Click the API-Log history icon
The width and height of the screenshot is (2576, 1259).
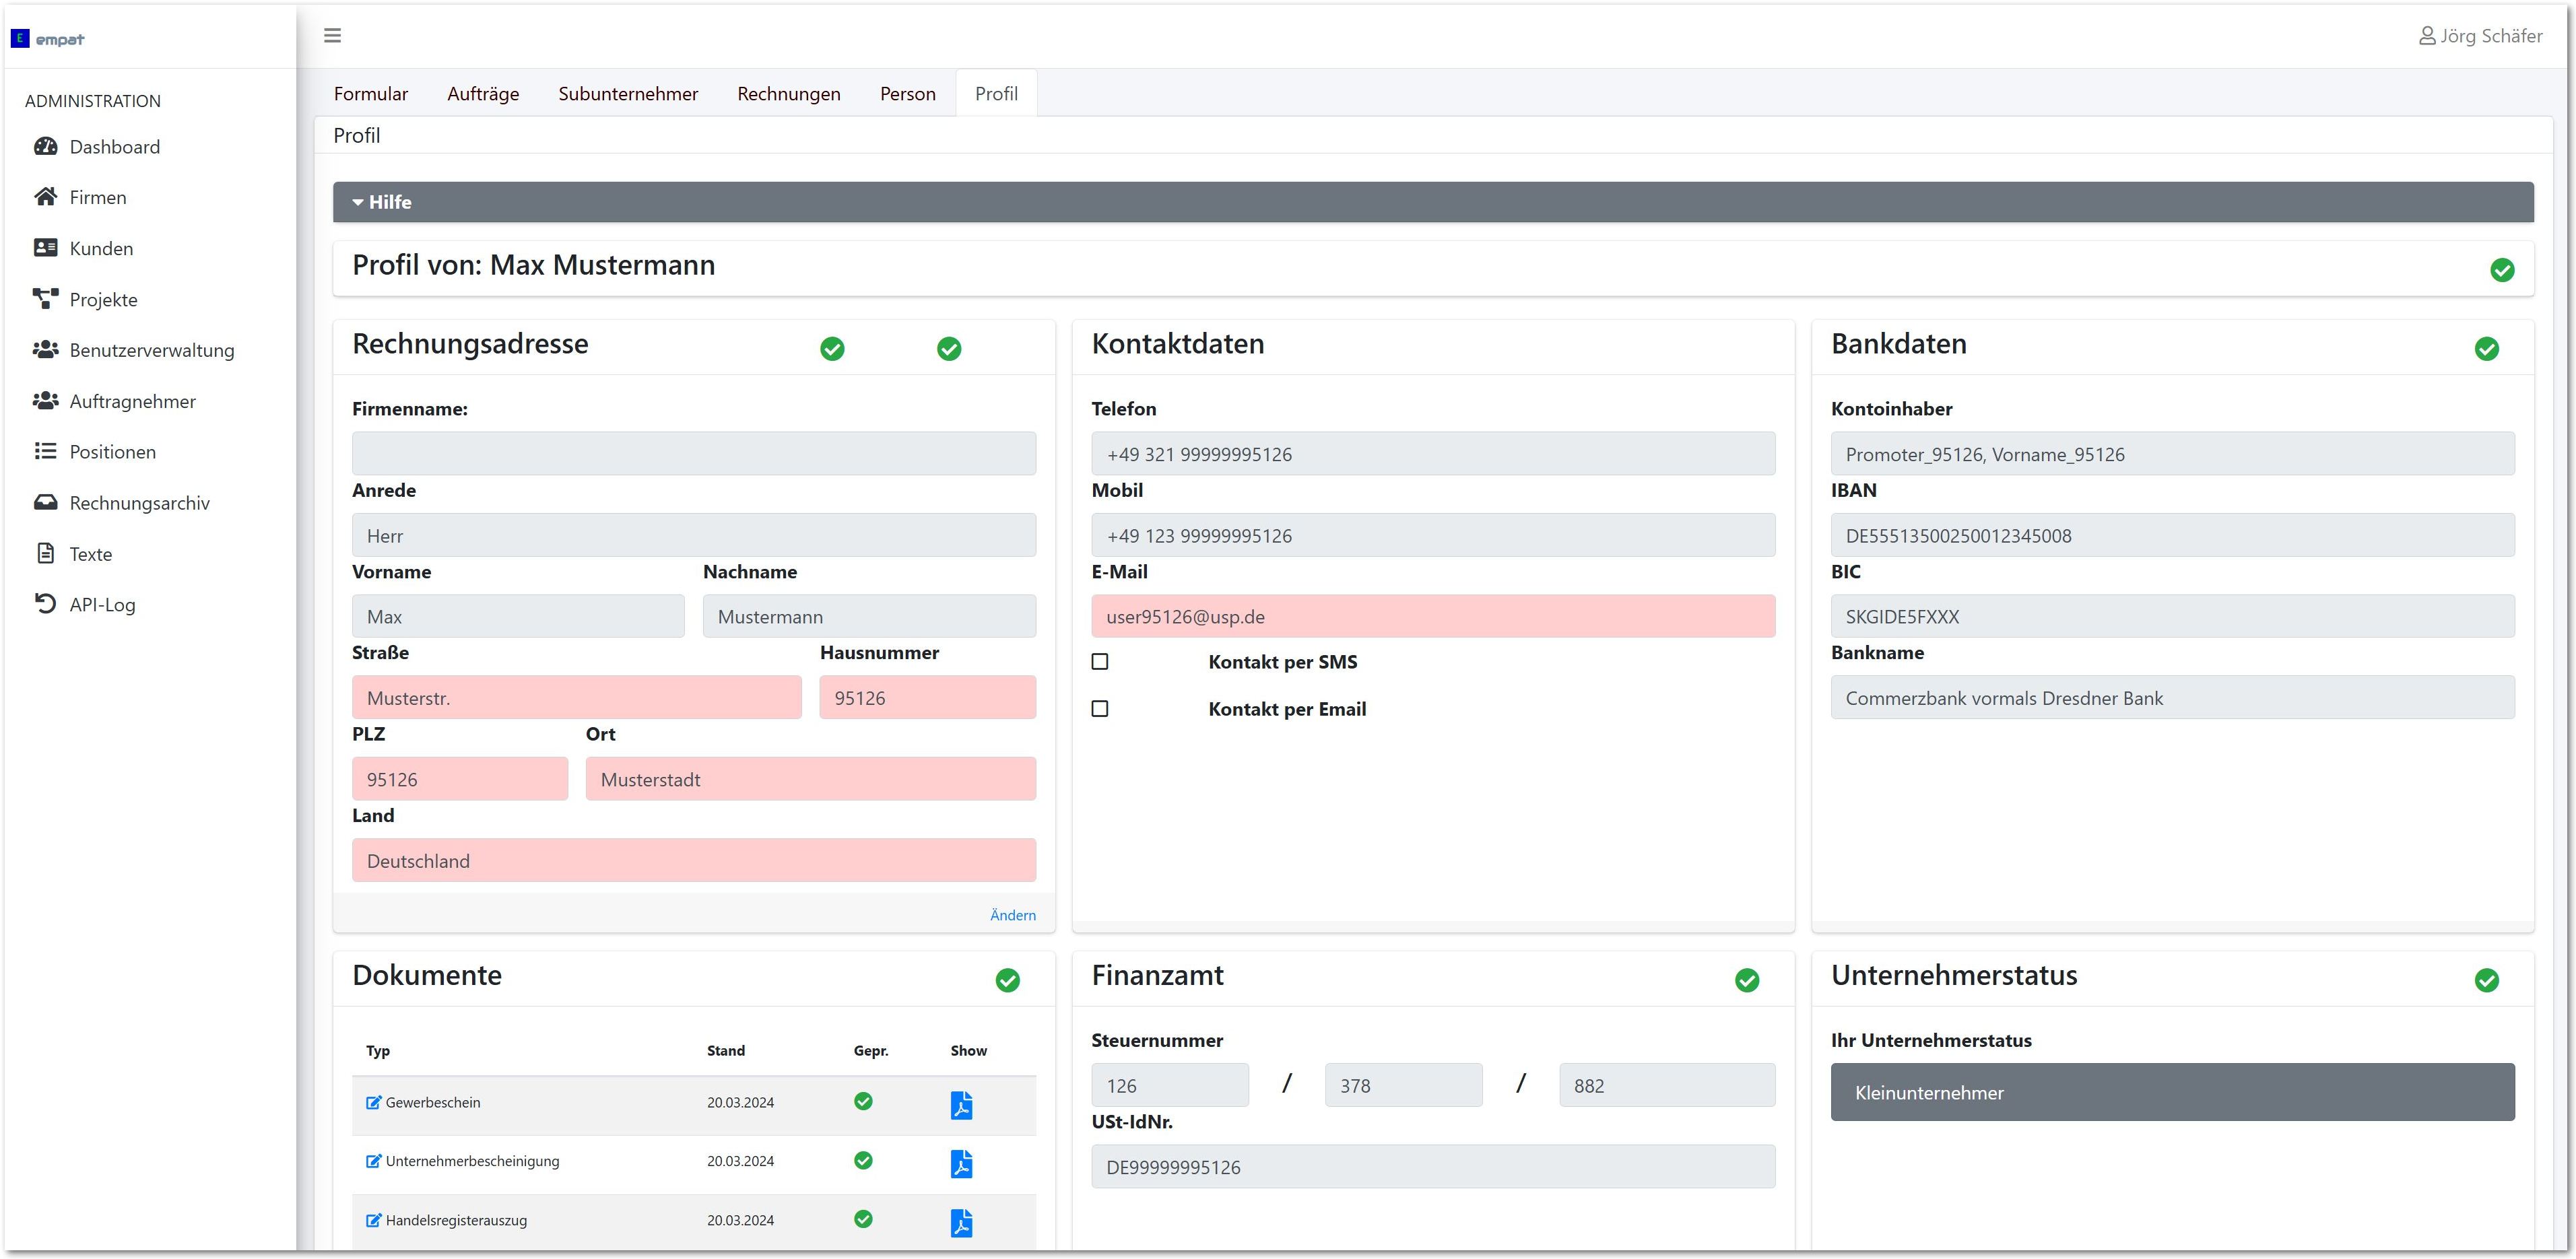click(46, 604)
